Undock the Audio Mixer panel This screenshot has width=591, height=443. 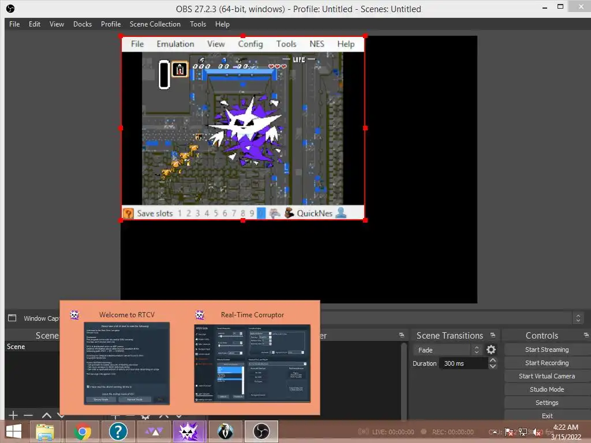click(402, 335)
